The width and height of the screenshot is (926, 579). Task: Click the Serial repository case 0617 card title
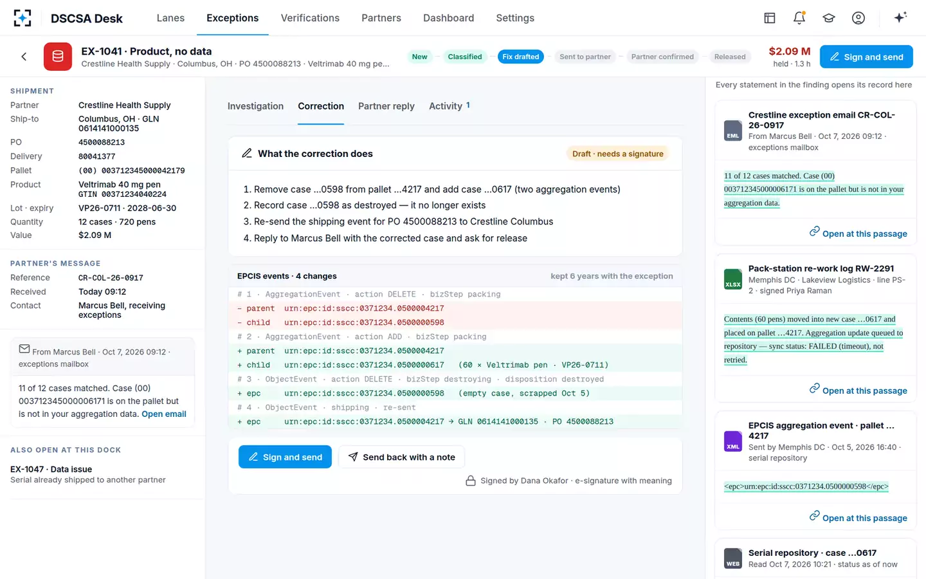click(812, 553)
